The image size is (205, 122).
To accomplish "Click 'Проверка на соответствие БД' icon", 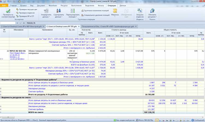I will [8, 11].
